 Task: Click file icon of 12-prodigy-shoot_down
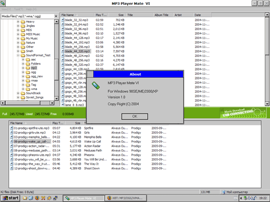point(12,168)
